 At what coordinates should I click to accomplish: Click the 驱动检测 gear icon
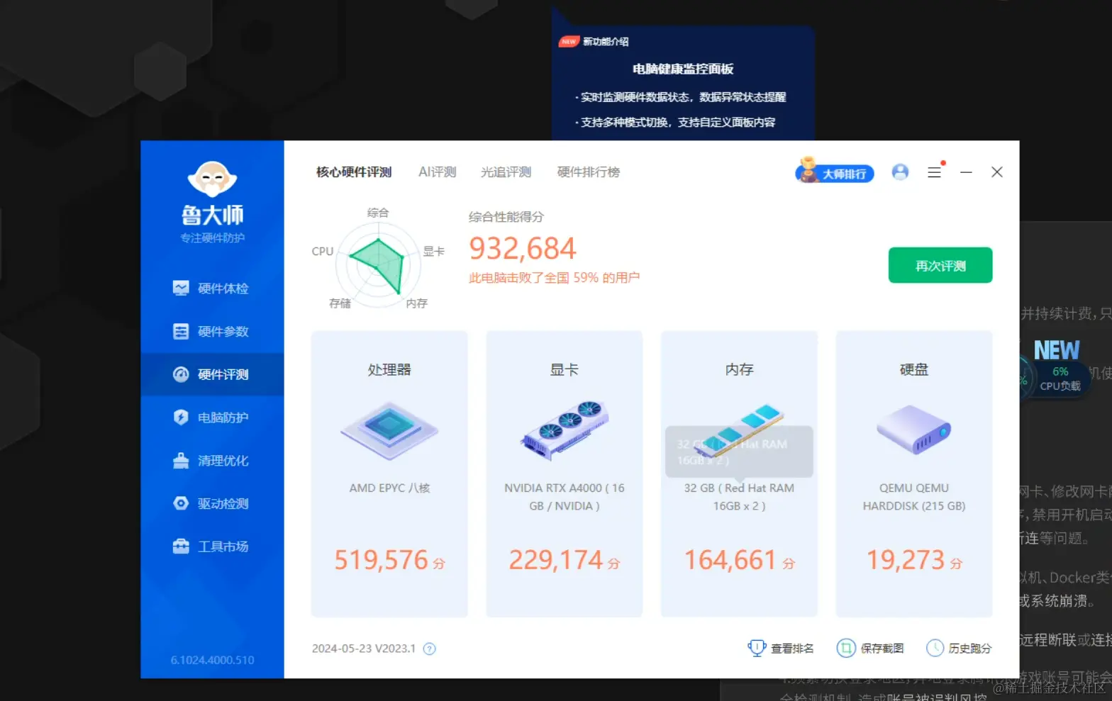(x=181, y=503)
